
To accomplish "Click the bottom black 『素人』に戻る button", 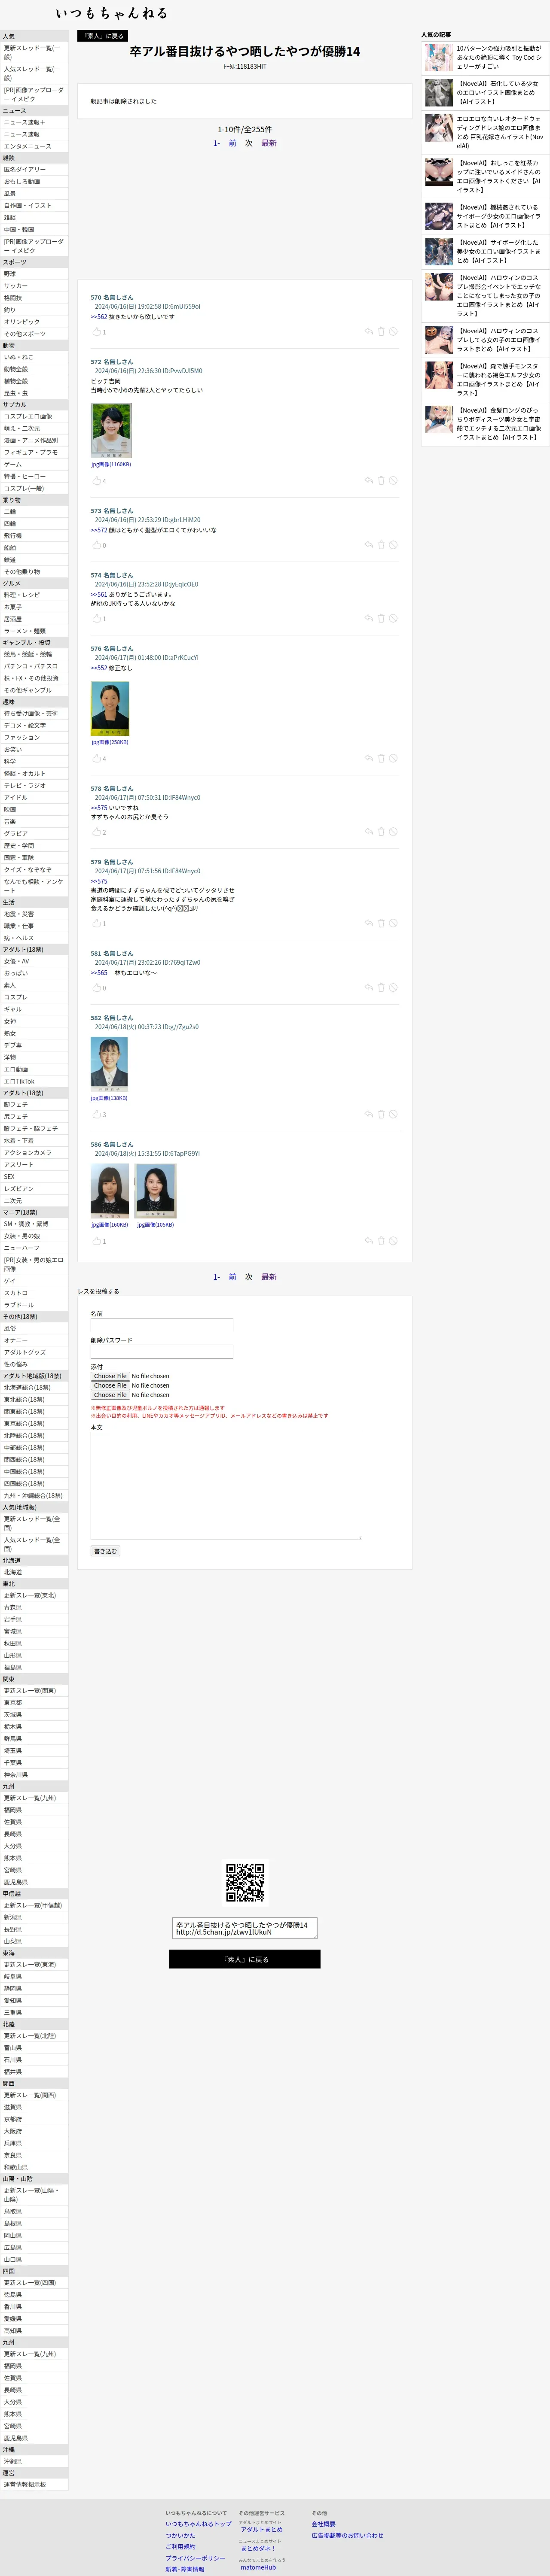I will [245, 1959].
